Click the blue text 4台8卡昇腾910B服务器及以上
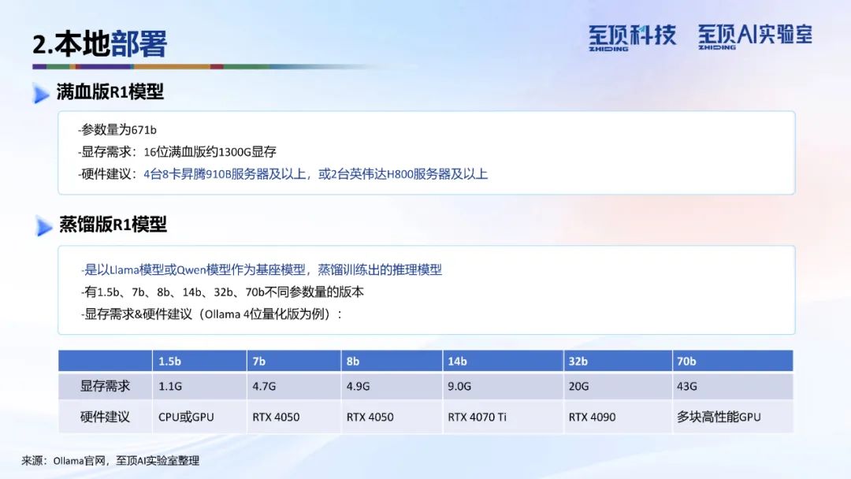Screen dimensions: 851x479 coord(225,174)
